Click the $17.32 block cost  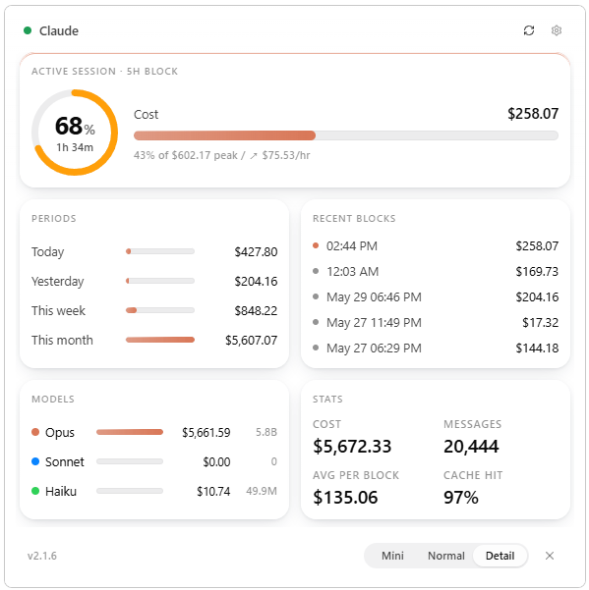click(540, 323)
